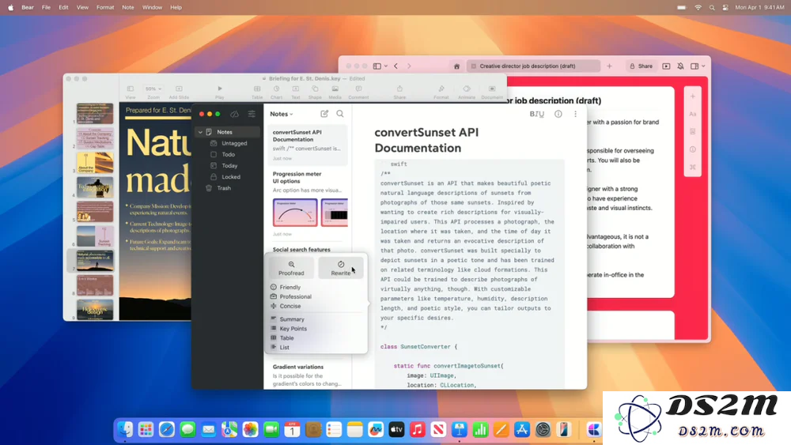The width and height of the screenshot is (791, 445).
Task: Click the Animate button in Keynote toolbar
Action: pos(467,92)
